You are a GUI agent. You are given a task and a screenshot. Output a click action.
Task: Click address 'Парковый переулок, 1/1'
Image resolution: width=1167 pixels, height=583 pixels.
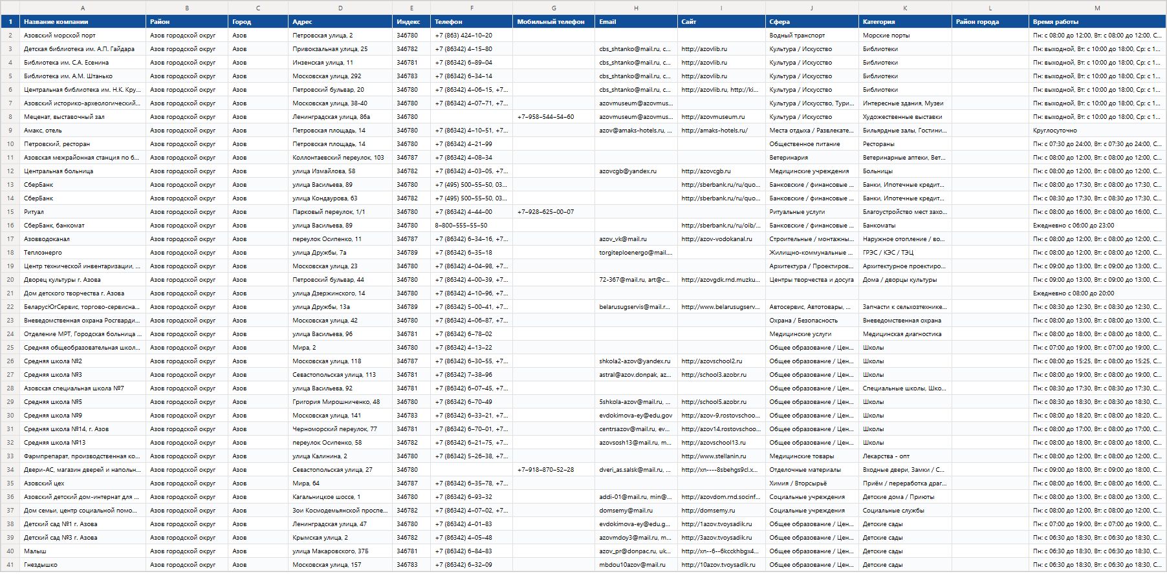[x=340, y=212]
